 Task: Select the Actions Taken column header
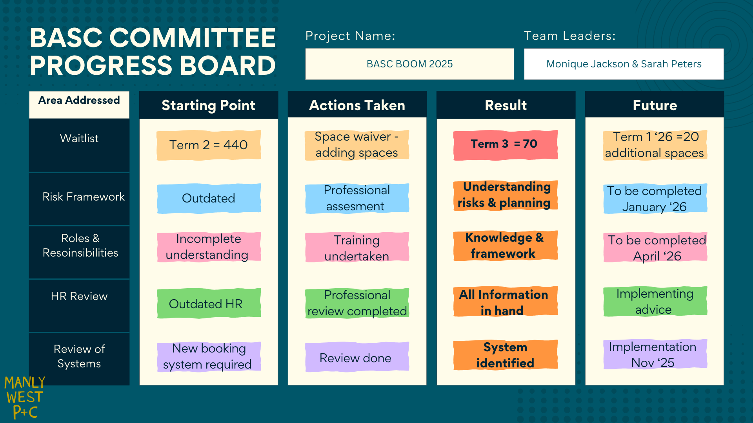pos(357,105)
